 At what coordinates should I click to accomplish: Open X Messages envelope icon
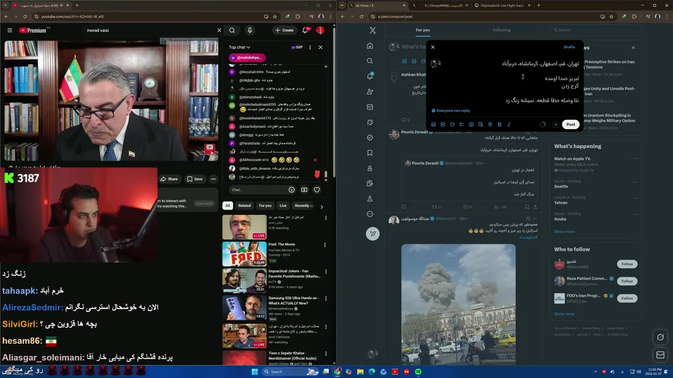[x=370, y=107]
